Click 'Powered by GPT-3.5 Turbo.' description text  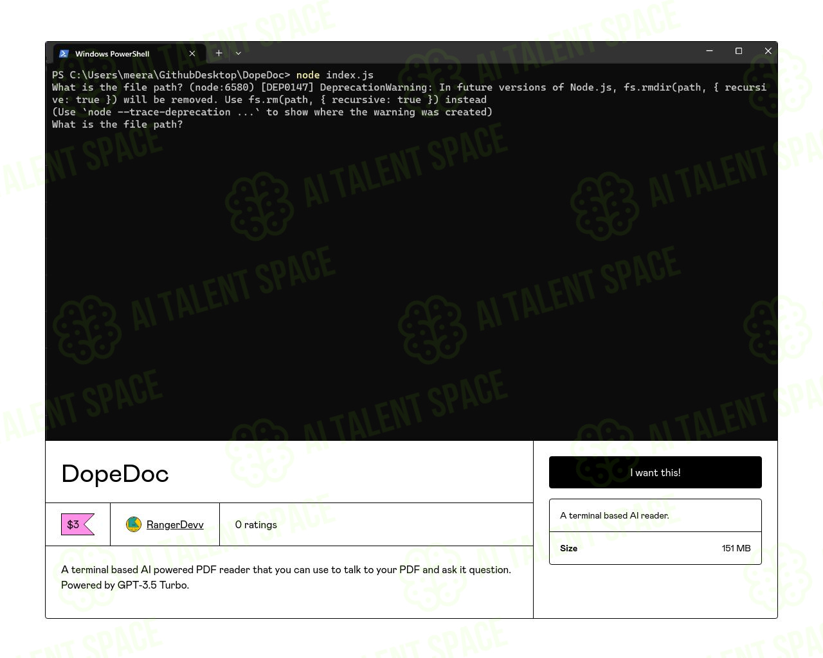coord(125,585)
